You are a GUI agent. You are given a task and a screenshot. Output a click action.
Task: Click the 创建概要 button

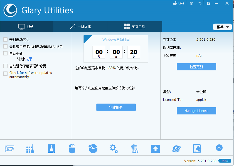click(116, 107)
